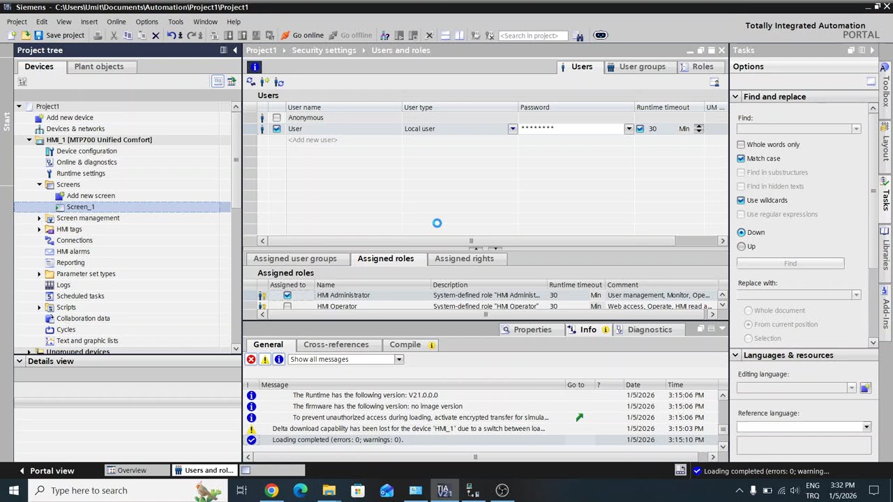Click the Windows search box

tap(128, 491)
